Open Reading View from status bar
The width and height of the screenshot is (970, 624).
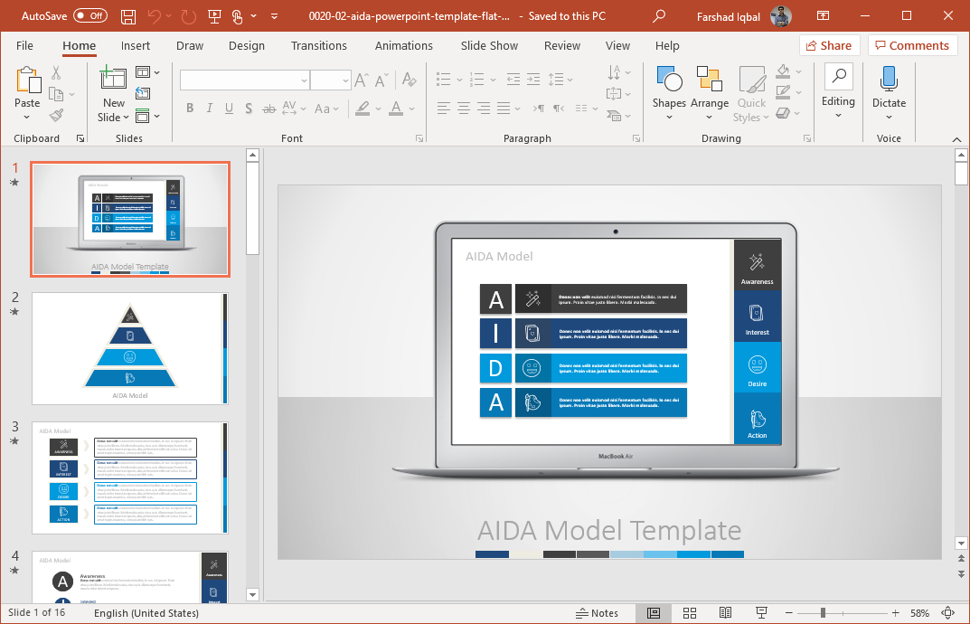pos(725,613)
